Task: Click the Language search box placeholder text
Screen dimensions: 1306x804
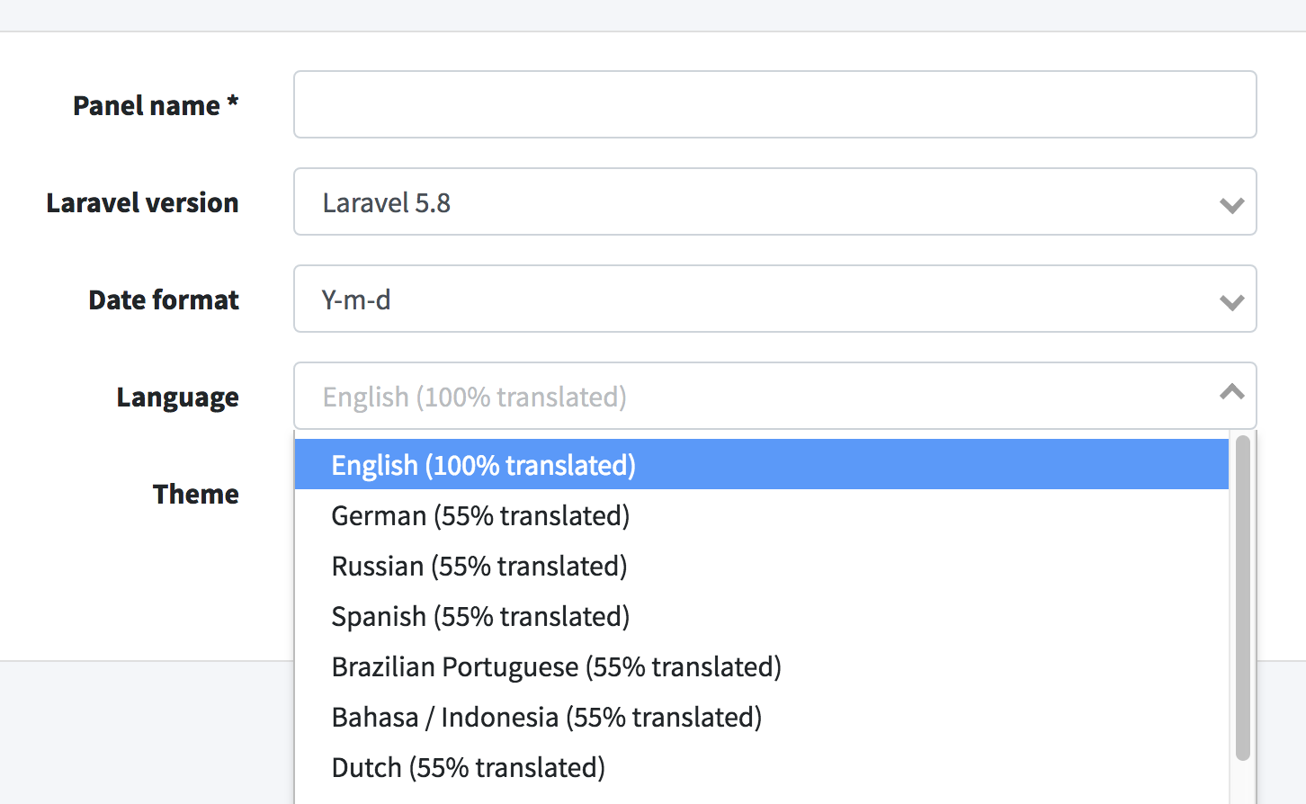Action: click(x=475, y=397)
